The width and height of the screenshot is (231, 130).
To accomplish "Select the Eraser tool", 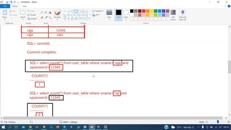I will (x=42, y=18).
